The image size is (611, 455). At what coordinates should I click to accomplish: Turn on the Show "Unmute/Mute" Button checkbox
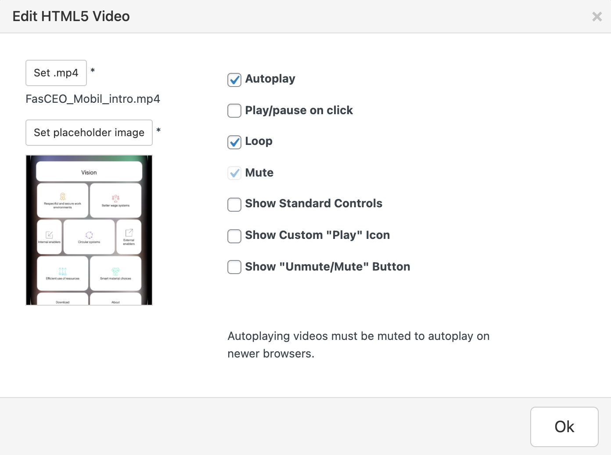pos(234,267)
